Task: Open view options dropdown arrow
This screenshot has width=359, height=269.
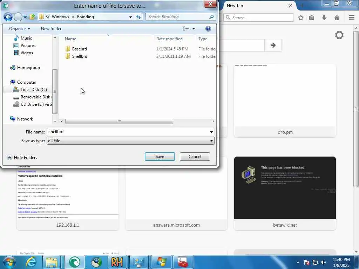Action: click(x=194, y=29)
